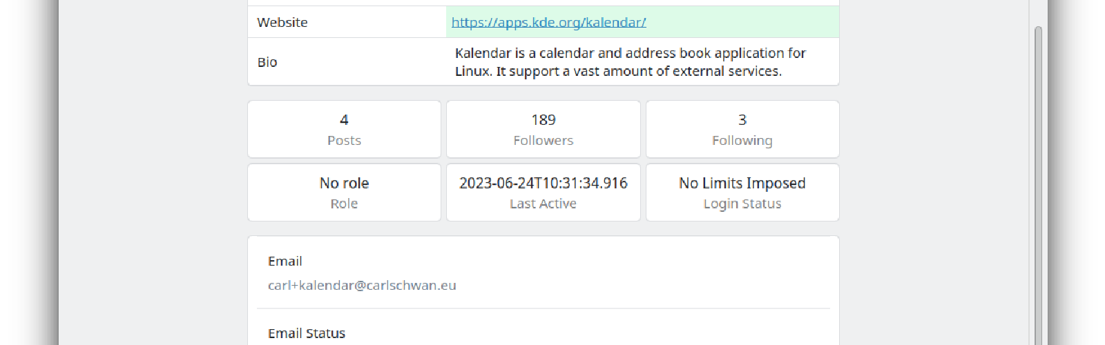Image resolution: width=1105 pixels, height=345 pixels.
Task: Click the Posts label
Action: click(x=344, y=141)
